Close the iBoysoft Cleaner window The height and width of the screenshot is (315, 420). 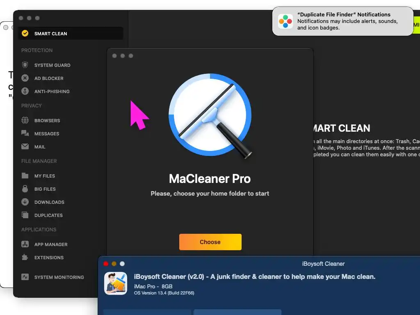tap(106, 264)
